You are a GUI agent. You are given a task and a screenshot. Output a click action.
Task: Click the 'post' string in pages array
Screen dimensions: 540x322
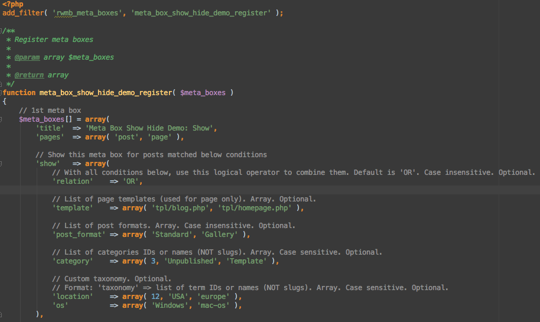click(126, 137)
